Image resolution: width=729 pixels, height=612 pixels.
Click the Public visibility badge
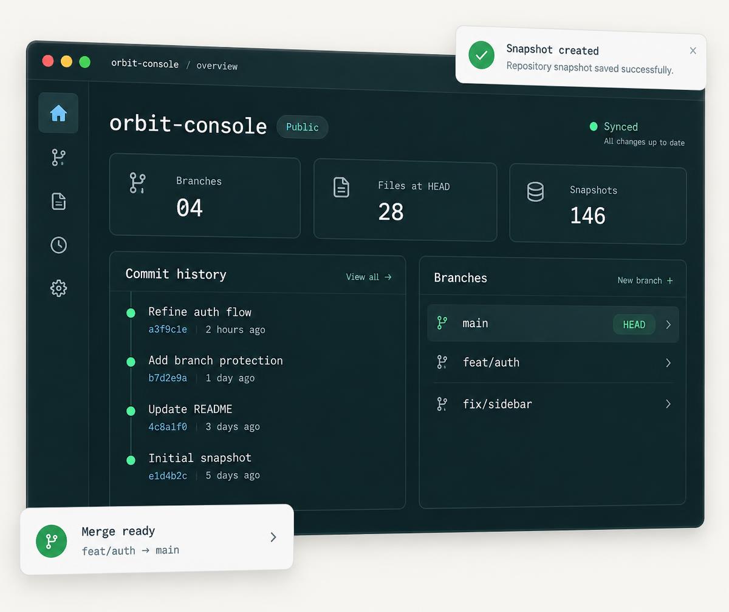[303, 127]
